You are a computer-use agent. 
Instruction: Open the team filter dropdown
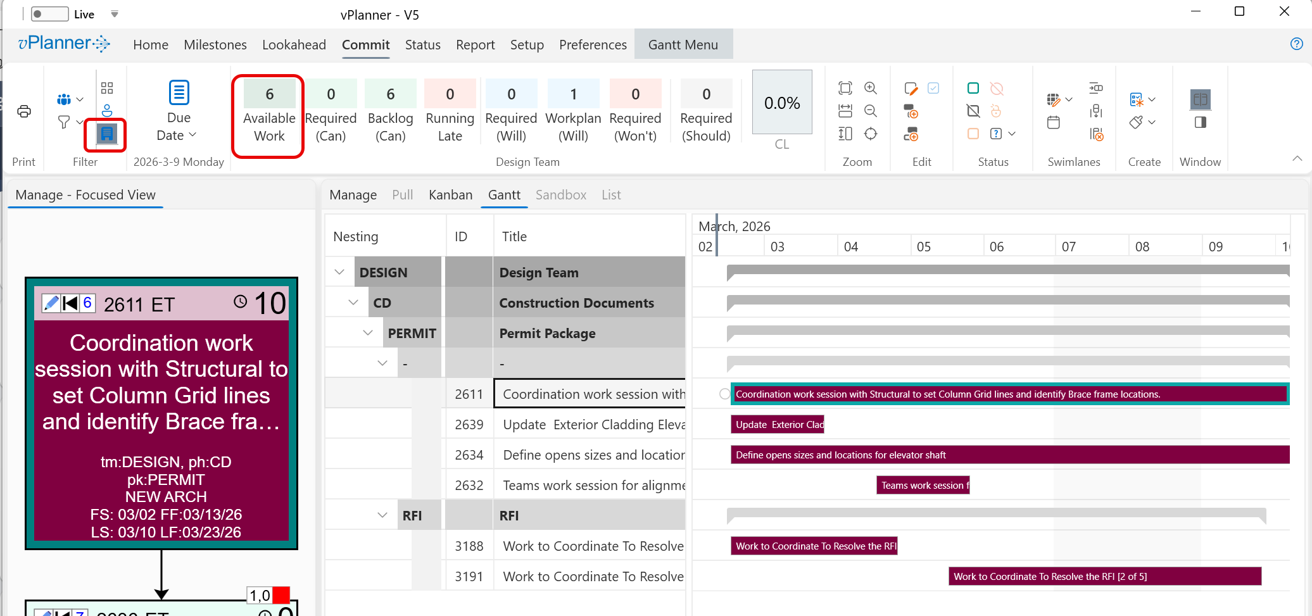pos(70,99)
